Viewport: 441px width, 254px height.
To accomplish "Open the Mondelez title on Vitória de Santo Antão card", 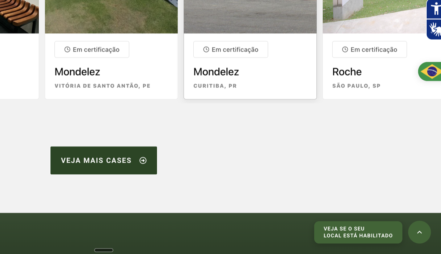I will [77, 72].
